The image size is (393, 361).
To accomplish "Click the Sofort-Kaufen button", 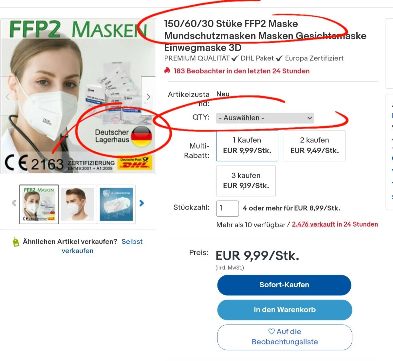I will coord(284,285).
